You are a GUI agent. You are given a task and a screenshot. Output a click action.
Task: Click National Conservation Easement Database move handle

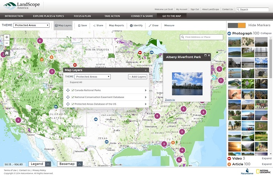pos(68,97)
